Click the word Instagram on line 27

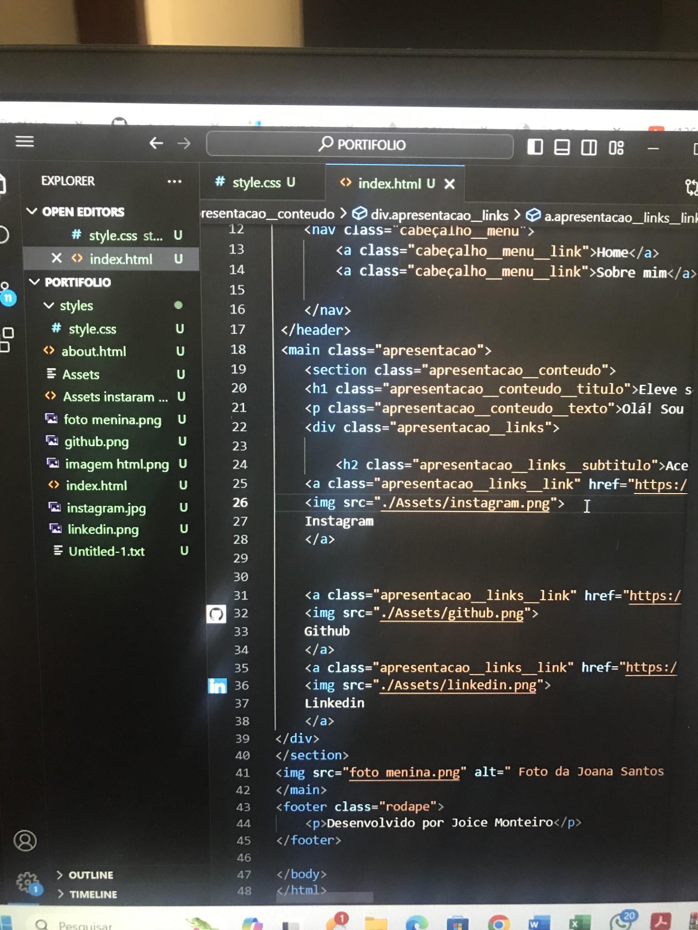tap(339, 521)
